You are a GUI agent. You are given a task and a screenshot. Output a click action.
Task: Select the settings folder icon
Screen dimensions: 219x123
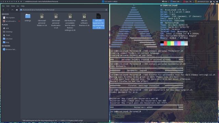[28, 16]
